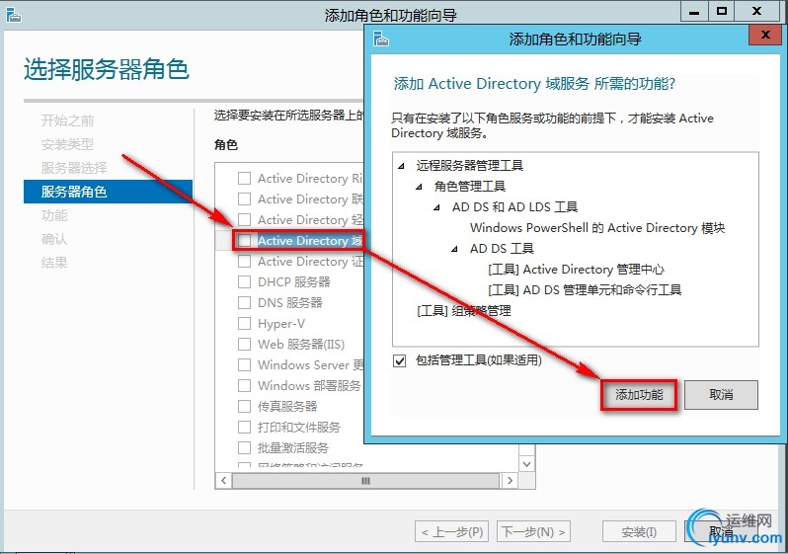
Task: Click the 上一步(P) button
Action: [451, 531]
